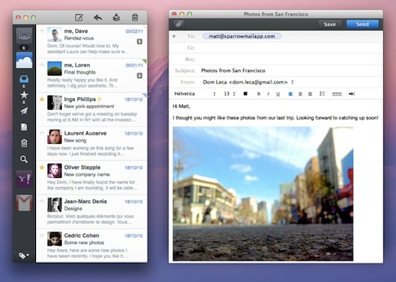Click into the Bcc field
Image resolution: width=396 pixels, height=282 pixels.
tap(290, 59)
